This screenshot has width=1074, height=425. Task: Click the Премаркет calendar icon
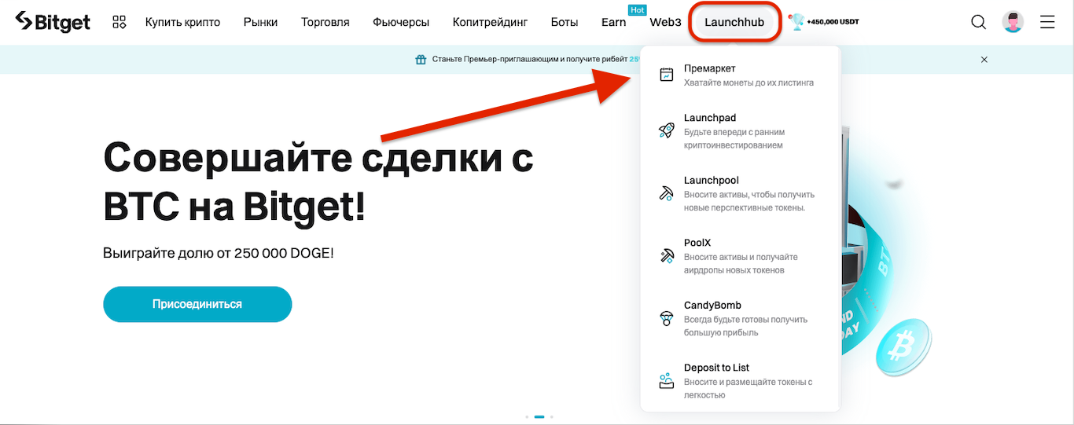click(666, 75)
